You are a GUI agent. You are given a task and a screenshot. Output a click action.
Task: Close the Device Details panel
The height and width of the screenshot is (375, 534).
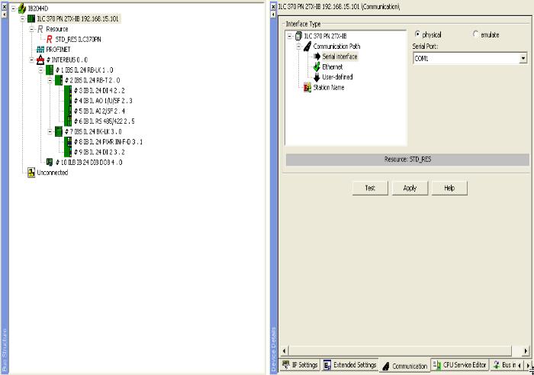pos(273,6)
